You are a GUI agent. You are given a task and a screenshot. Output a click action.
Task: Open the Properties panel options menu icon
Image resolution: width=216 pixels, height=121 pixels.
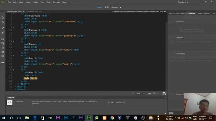click(165, 97)
